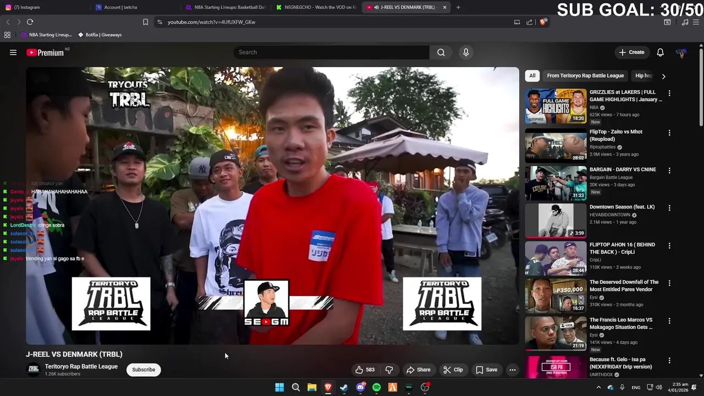The image size is (704, 396).
Task: Open the YouTube hamburger guide menu
Action: coord(13,52)
